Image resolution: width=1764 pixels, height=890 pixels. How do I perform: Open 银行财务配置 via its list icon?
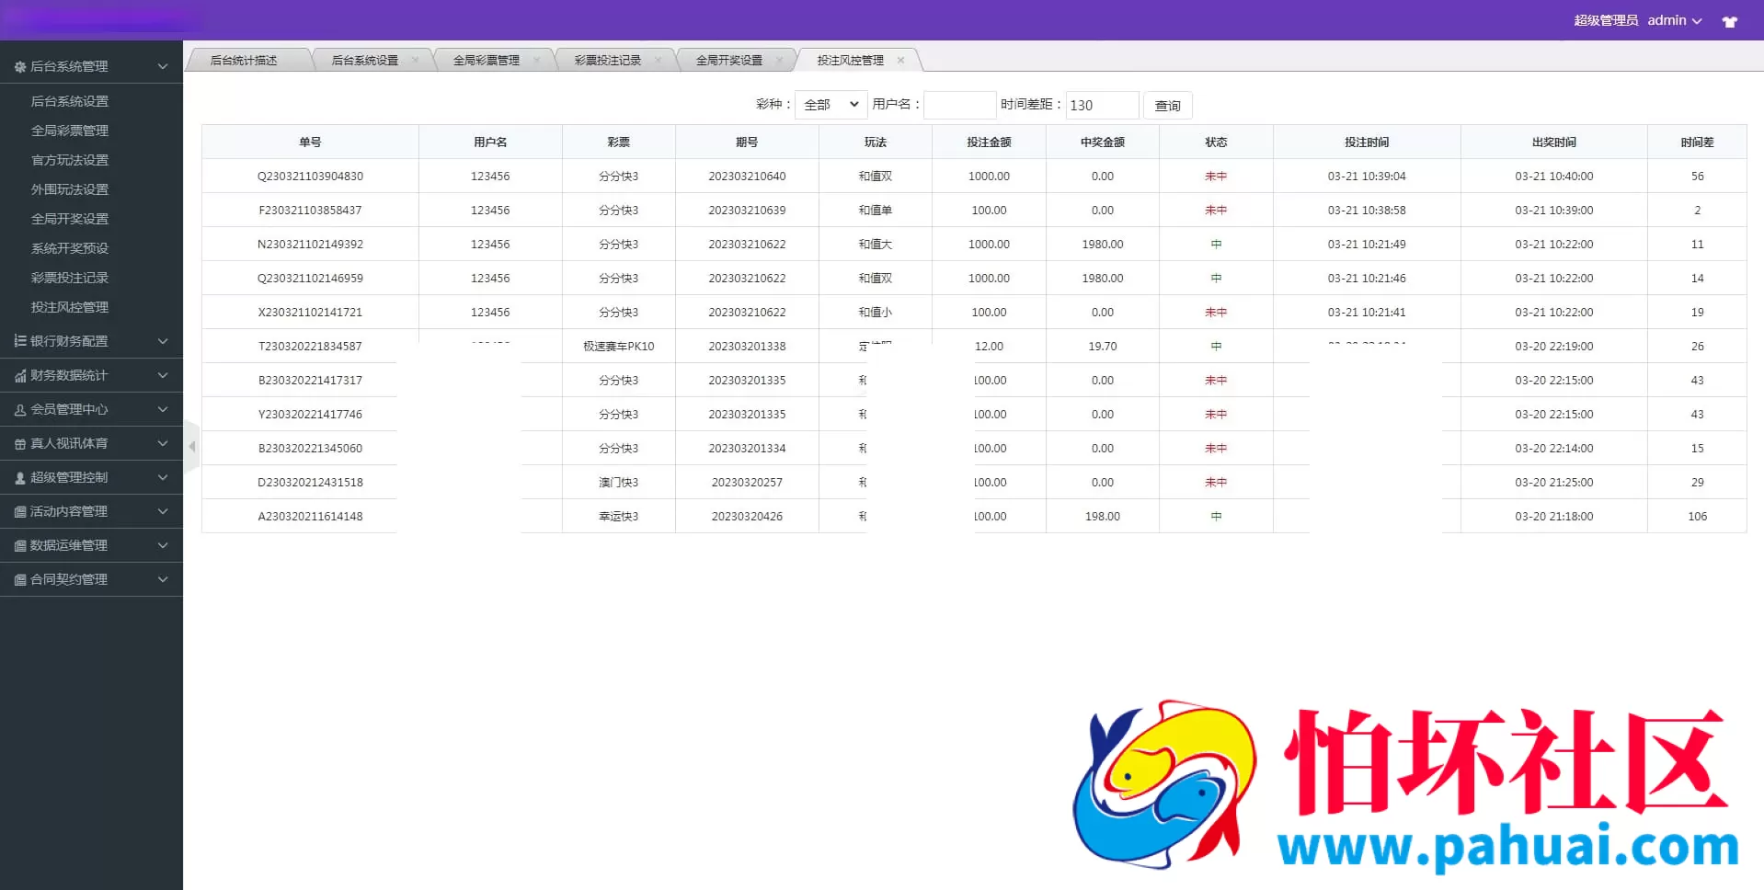(18, 341)
